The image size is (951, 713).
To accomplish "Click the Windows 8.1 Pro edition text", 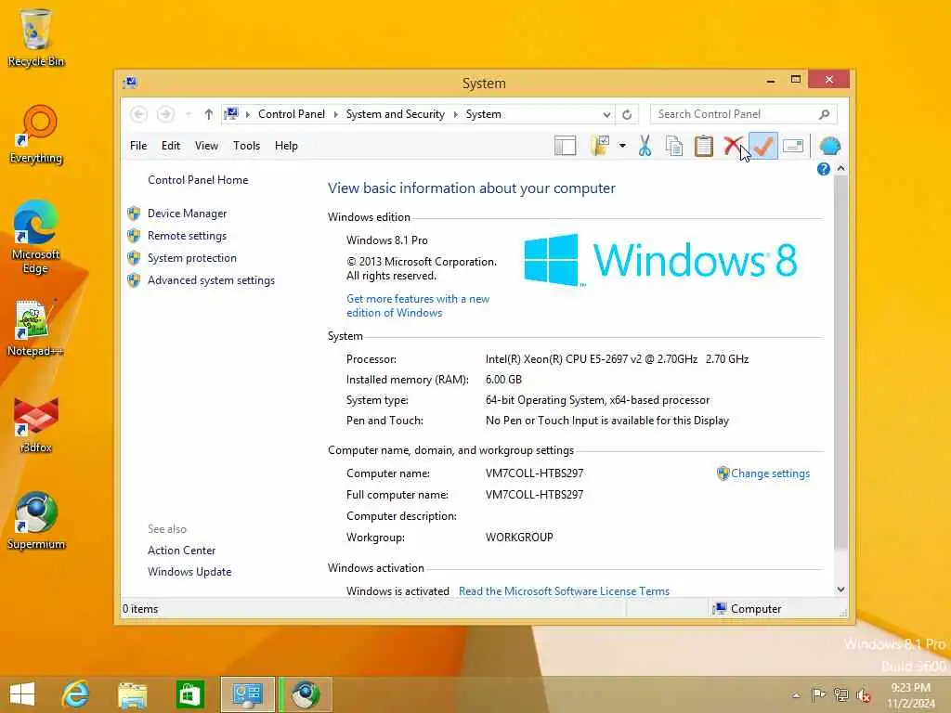I will tap(387, 240).
